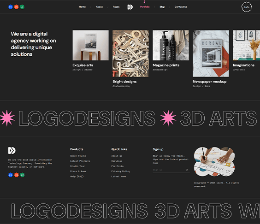The width and height of the screenshot is (260, 224).
Task: Click the Sign up email field
Action: coord(169,170)
